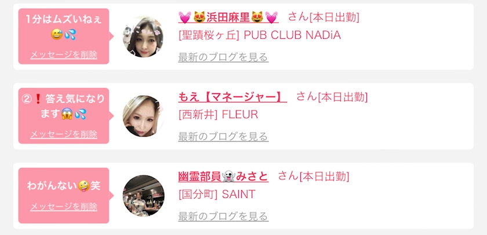Click the 答え気になります message text
This screenshot has width=487, height=235.
64,107
